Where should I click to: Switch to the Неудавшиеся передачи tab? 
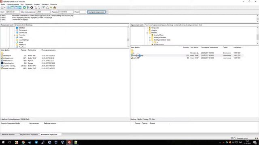click(29, 135)
